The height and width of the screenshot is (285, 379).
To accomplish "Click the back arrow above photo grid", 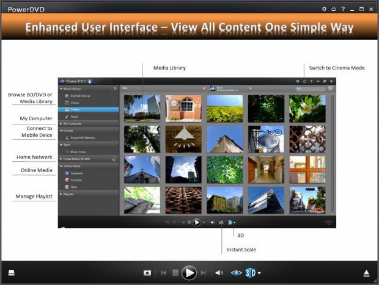I will click(x=125, y=88).
